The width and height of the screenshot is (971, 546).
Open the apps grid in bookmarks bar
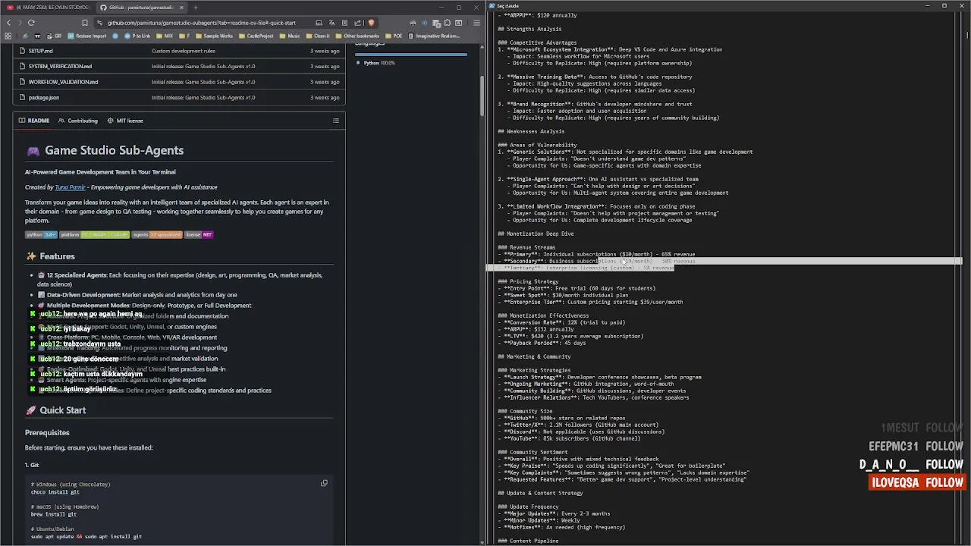click(x=8, y=36)
